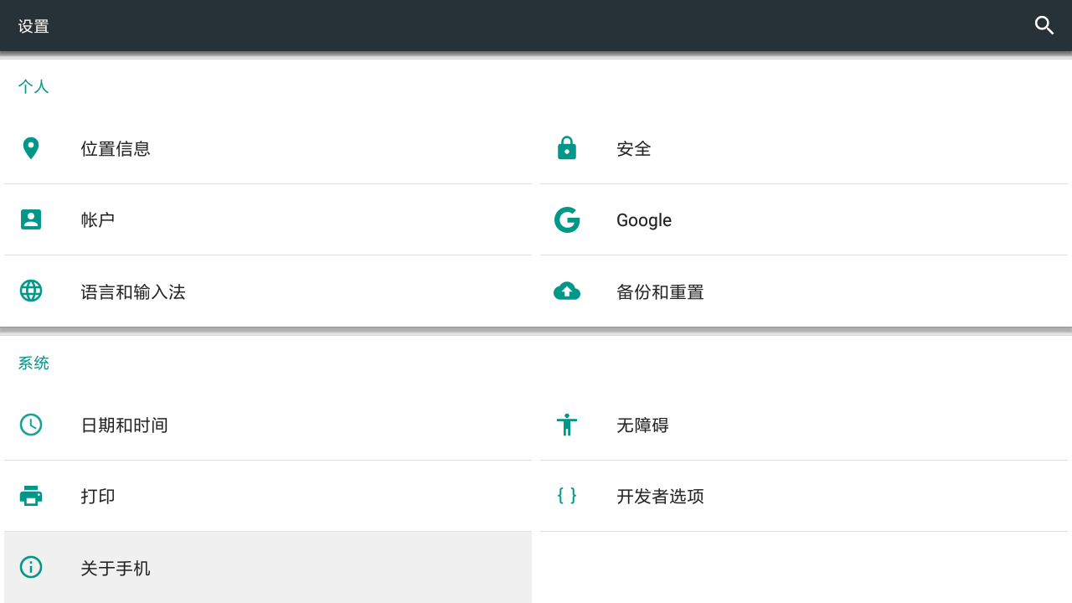Screen dimensions: 1072x603
Task: Open 帐户 settings entry
Action: 268,219
